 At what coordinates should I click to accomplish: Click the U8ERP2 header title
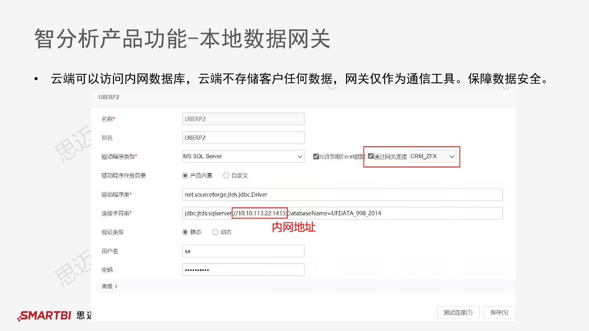(x=109, y=97)
